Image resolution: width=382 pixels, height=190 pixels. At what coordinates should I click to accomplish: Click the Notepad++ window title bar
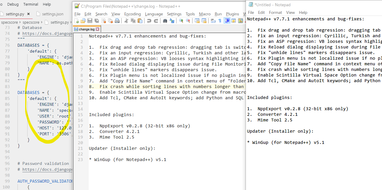(159, 6)
